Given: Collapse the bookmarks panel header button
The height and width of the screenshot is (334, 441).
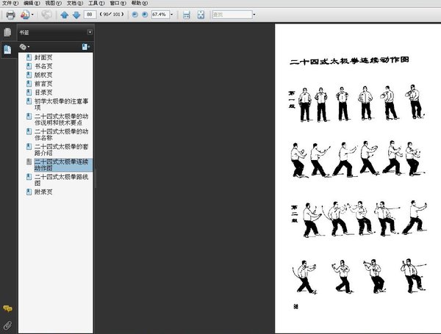Looking at the screenshot, I should 90,32.
